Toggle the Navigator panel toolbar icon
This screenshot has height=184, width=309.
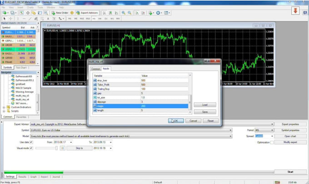click(34, 13)
